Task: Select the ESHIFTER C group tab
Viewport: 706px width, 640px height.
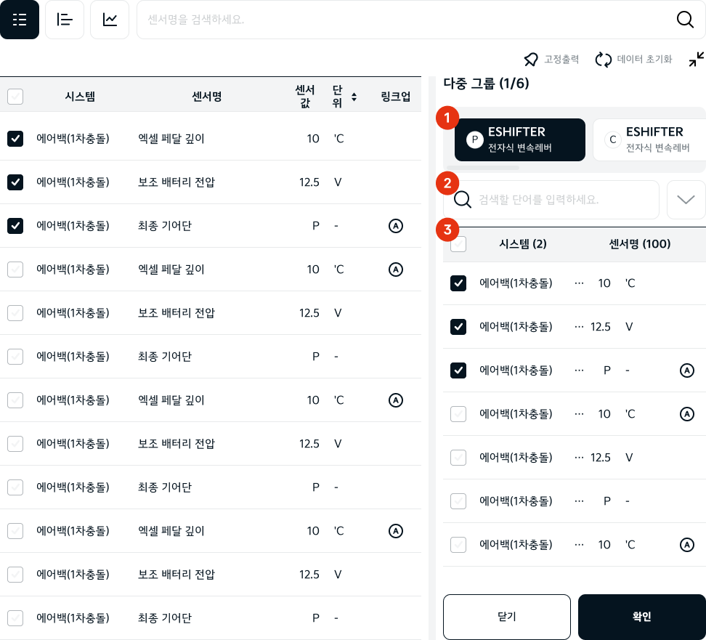Action: [649, 139]
